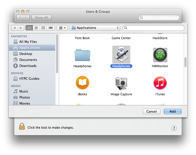The height and width of the screenshot is (155, 196).
Task: Select the HWMonitor application icon
Action: (x=160, y=55)
